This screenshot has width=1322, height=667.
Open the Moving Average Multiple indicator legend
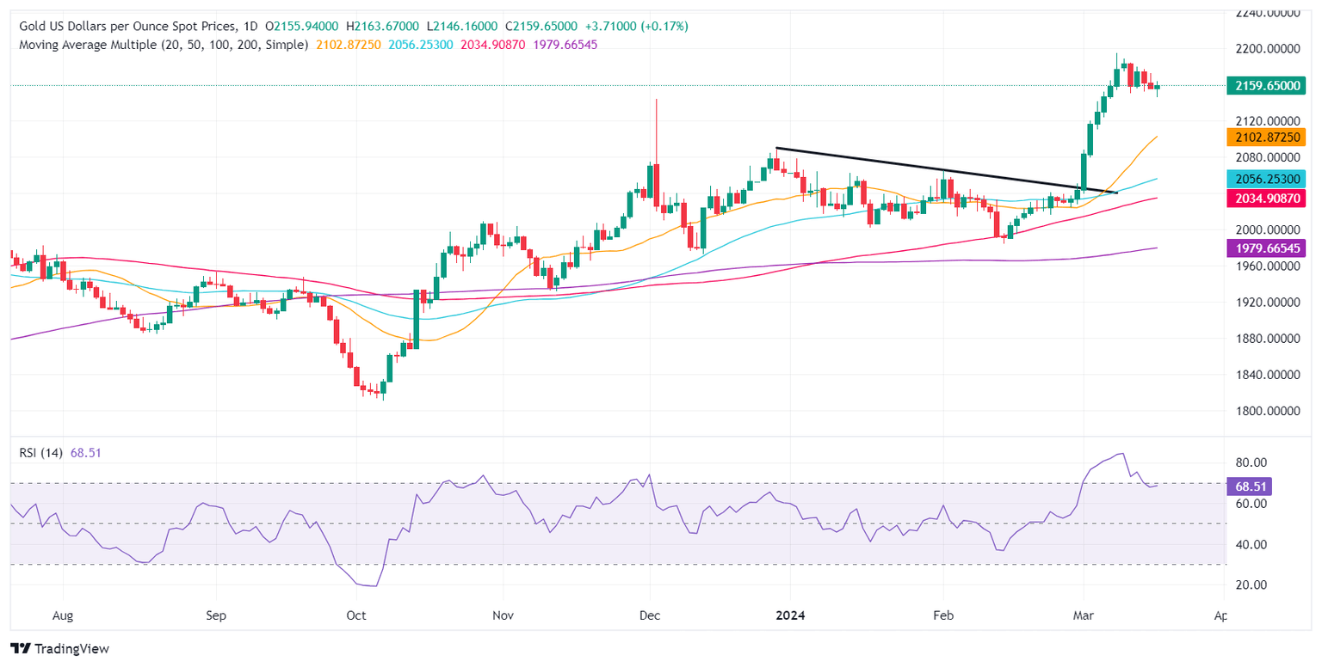pyautogui.click(x=164, y=45)
